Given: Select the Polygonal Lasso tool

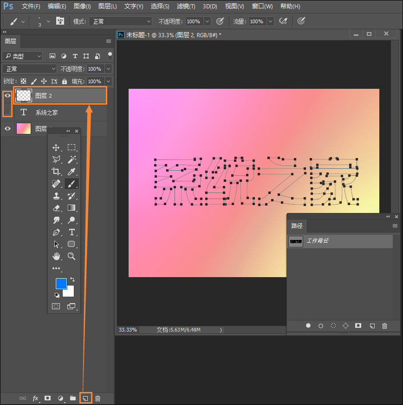Looking at the screenshot, I should tap(56, 159).
